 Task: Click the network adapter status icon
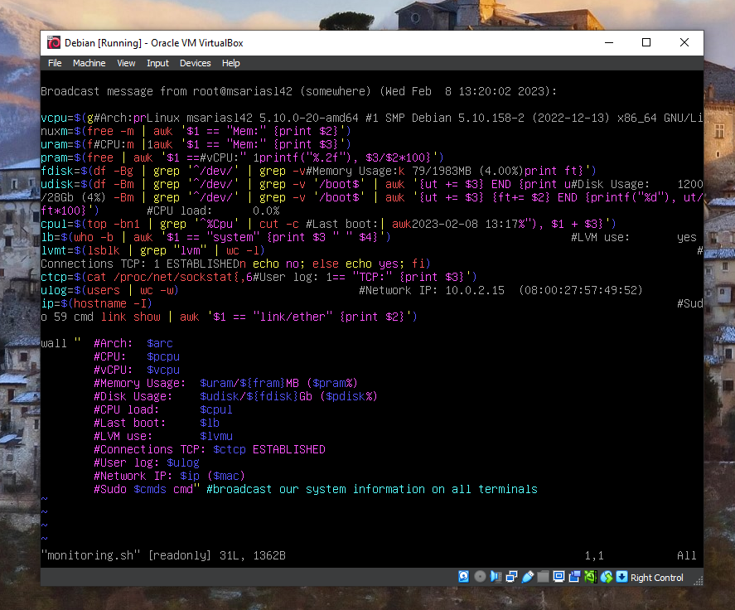pyautogui.click(x=511, y=577)
